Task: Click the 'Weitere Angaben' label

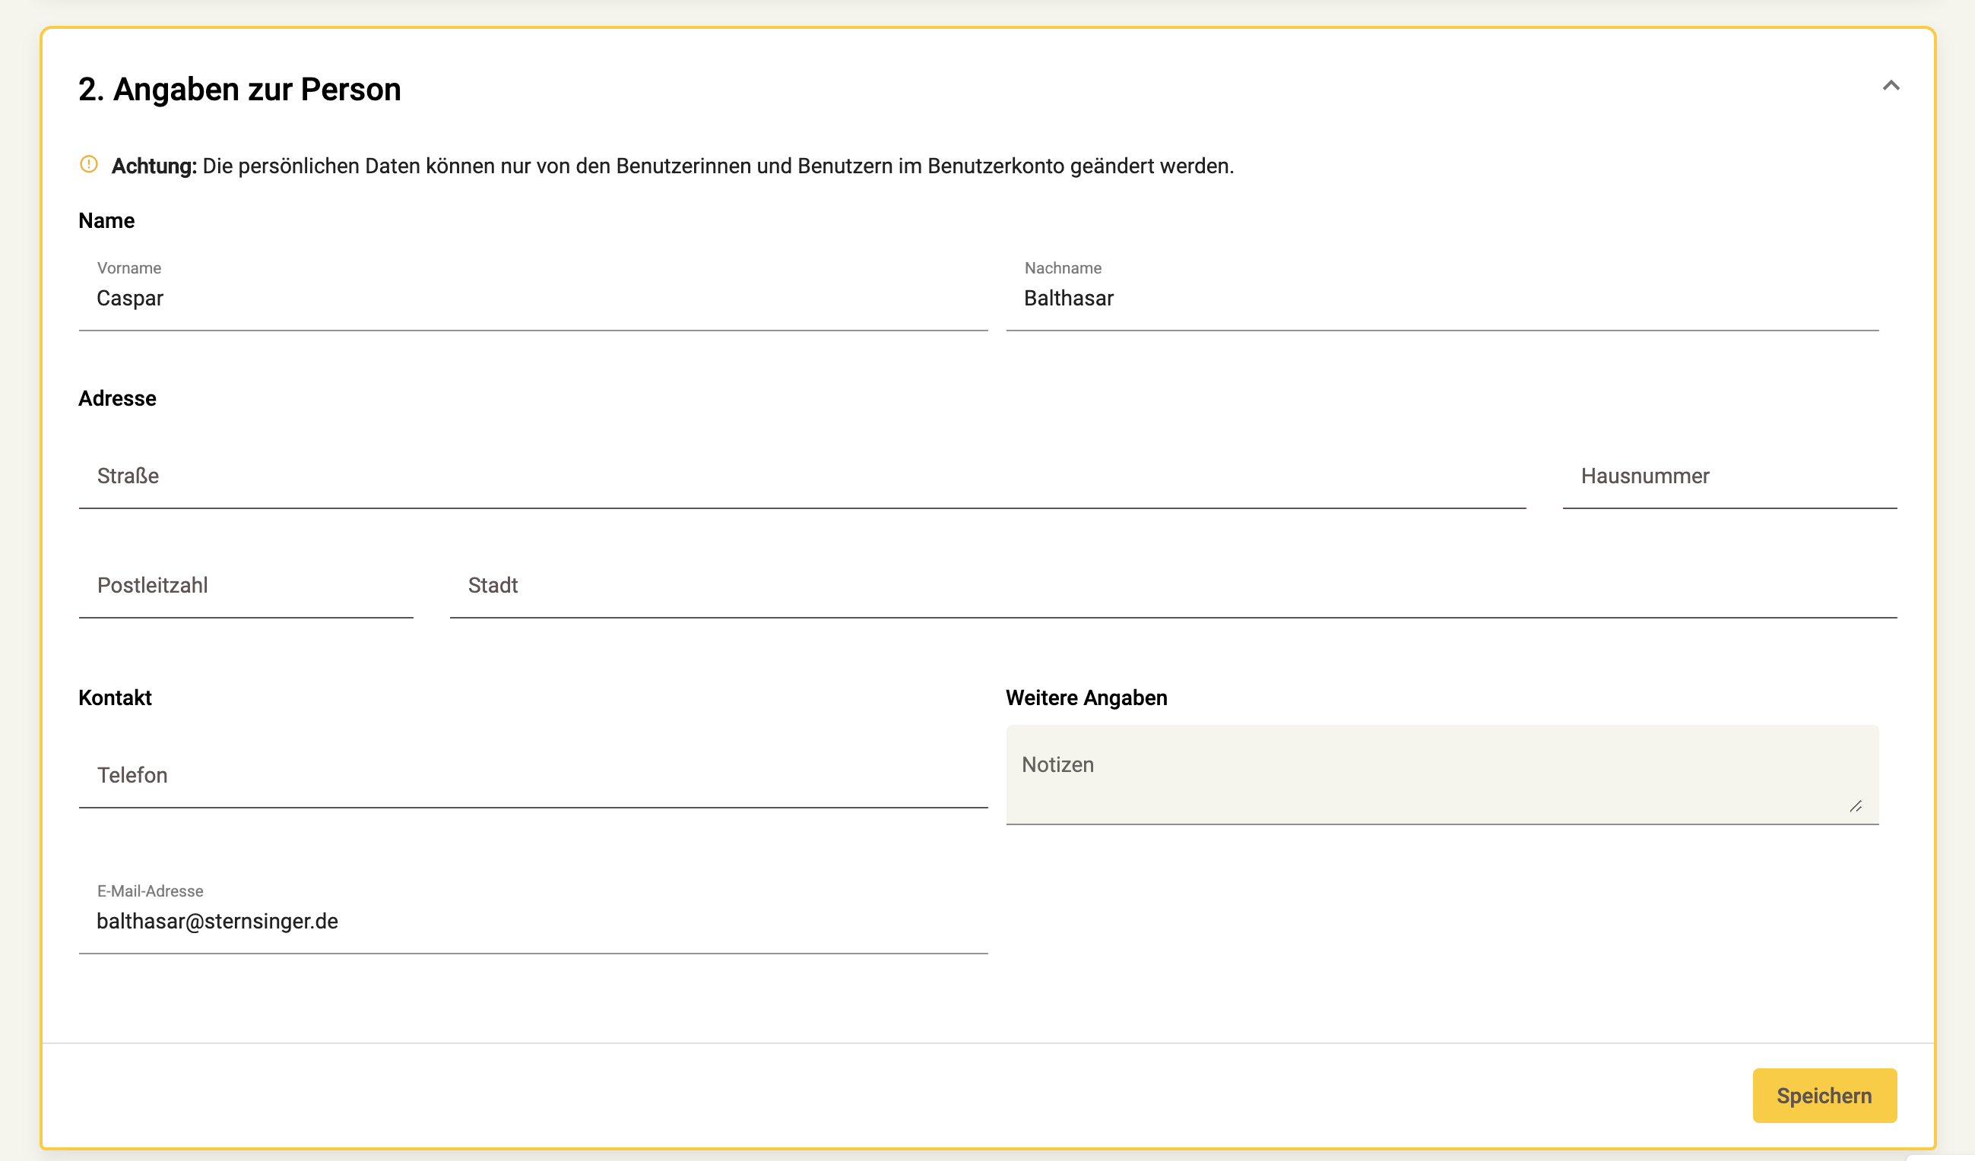Action: tap(1086, 698)
